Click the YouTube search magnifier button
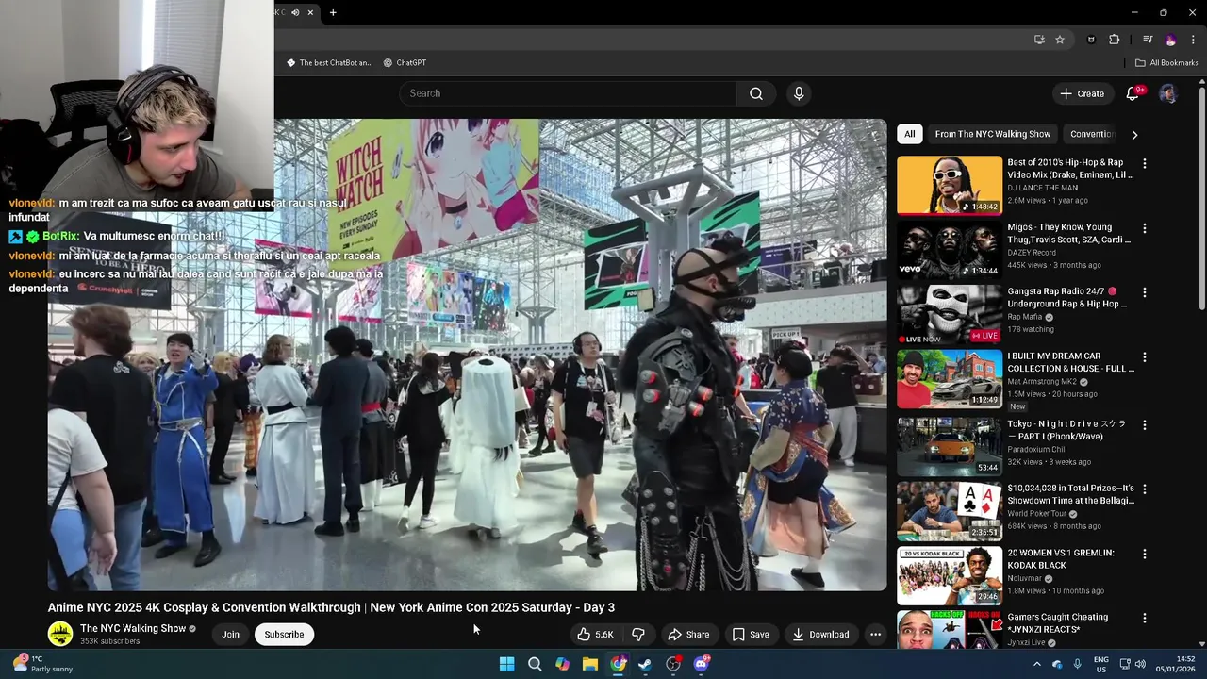Viewport: 1207px width, 679px height. click(755, 93)
